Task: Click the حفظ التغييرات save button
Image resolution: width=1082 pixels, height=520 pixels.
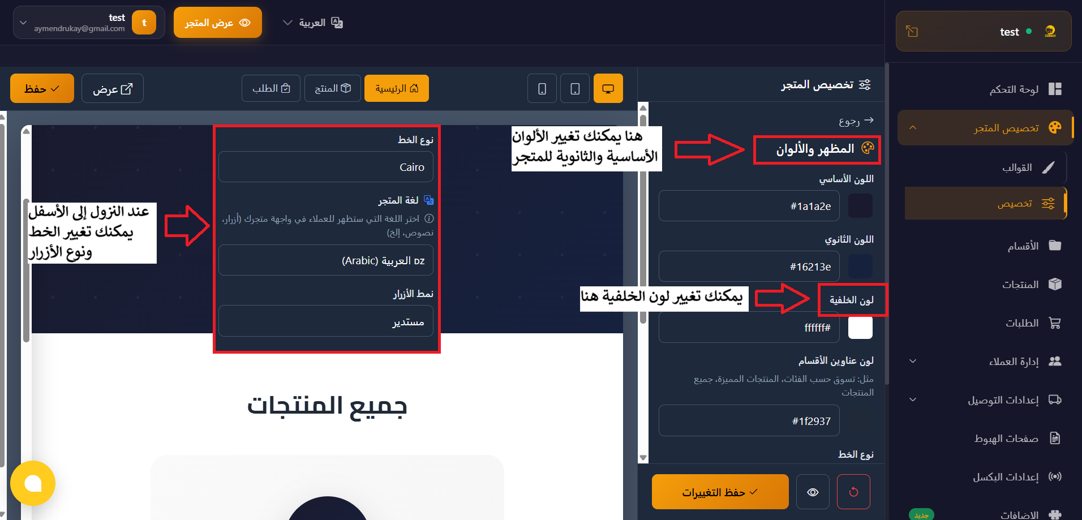Action: point(720,492)
